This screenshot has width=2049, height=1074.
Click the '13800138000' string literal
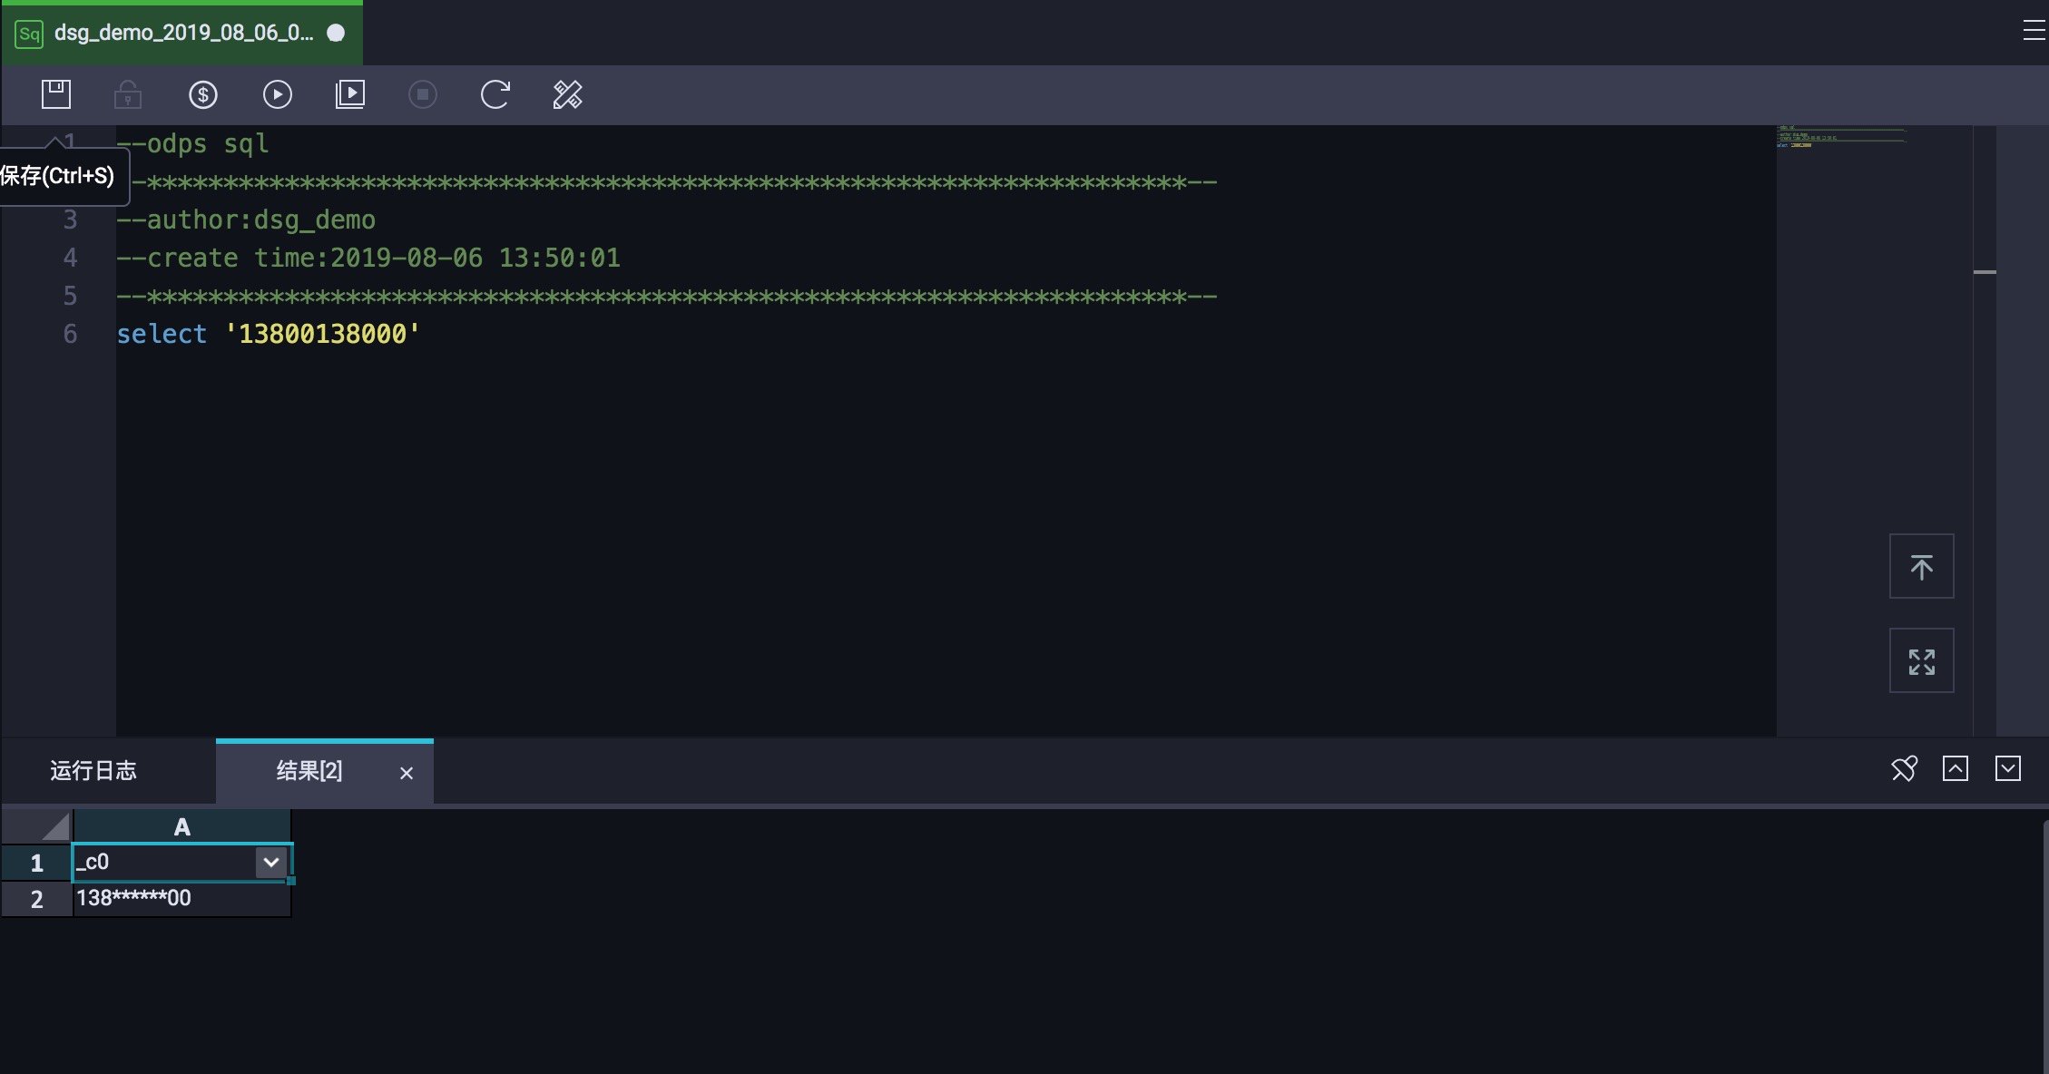click(322, 334)
